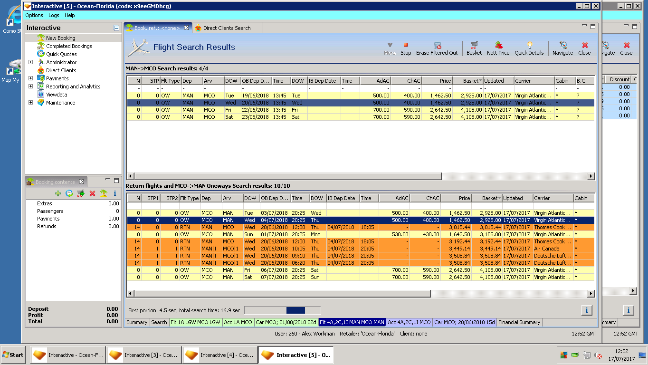Click the blue info button below the results

click(586, 310)
